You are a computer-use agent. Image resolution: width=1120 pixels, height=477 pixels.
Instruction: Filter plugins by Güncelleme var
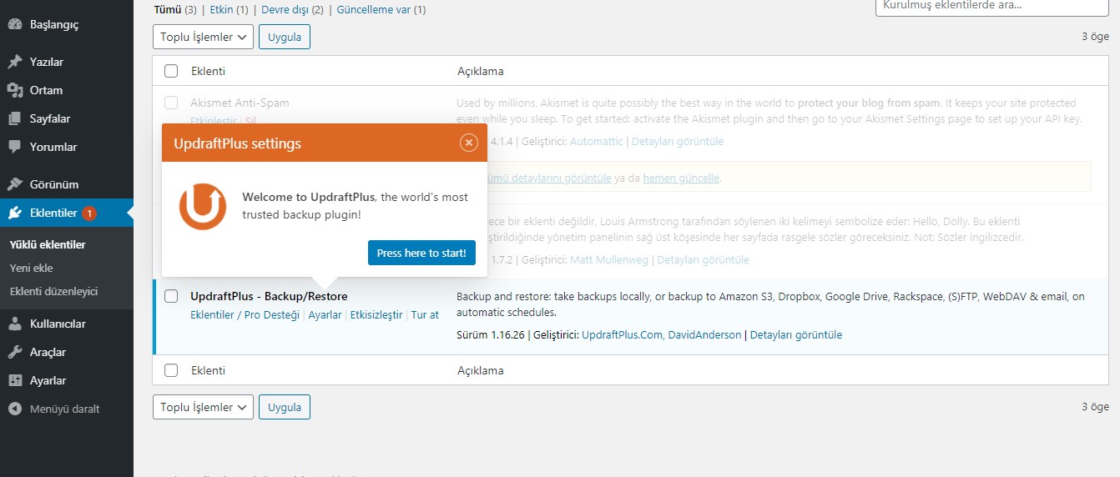pyautogui.click(x=374, y=10)
